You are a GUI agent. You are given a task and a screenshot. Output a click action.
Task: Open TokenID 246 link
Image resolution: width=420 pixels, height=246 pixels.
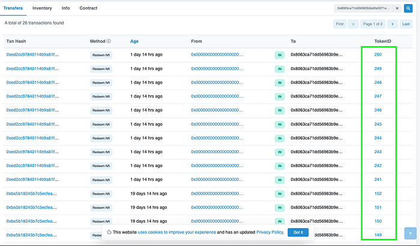[378, 110]
